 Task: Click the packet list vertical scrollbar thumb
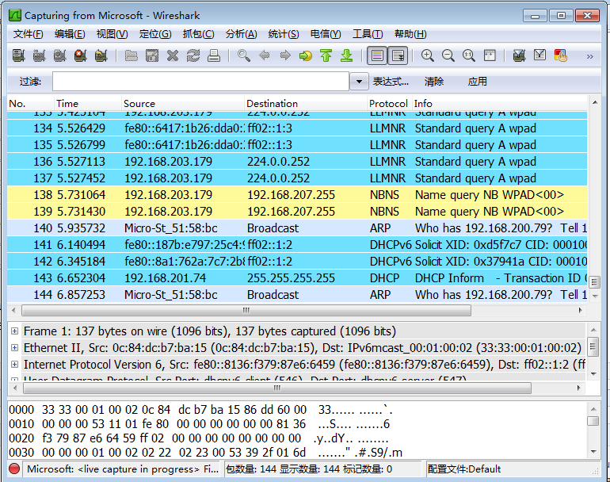[594, 281]
